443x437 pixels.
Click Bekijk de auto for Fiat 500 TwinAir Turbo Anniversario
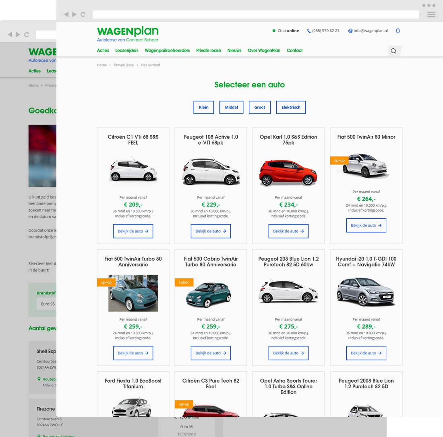click(133, 353)
